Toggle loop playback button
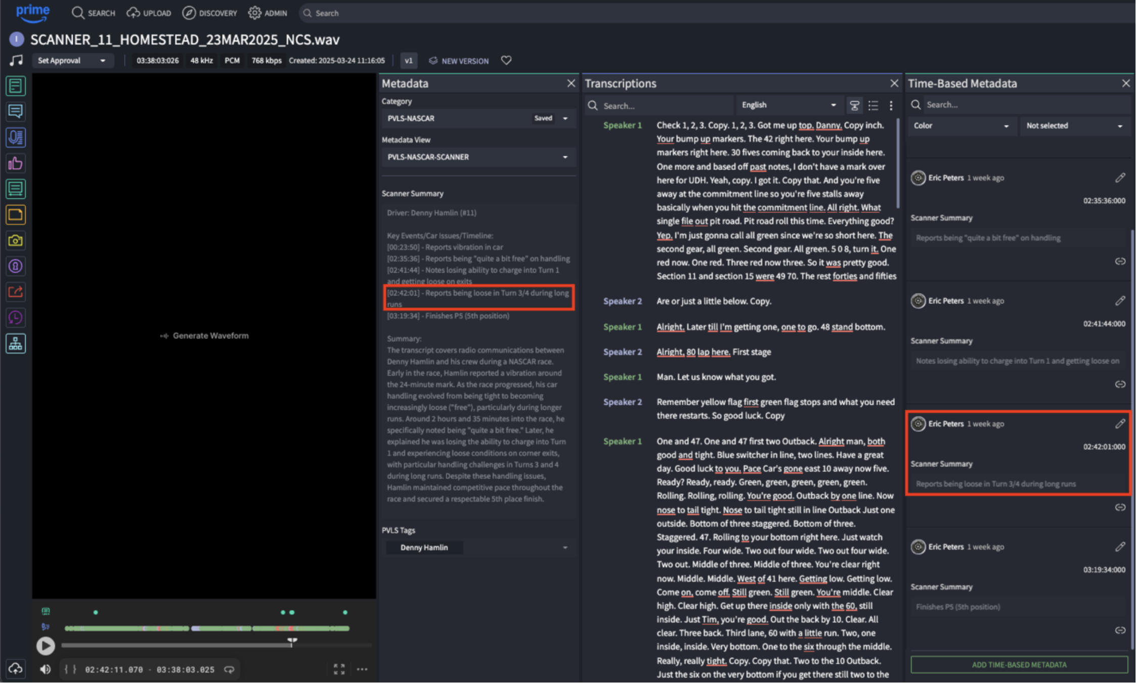The width and height of the screenshot is (1136, 683). (x=229, y=669)
